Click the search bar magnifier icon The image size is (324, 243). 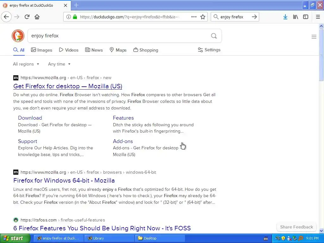coord(216,17)
